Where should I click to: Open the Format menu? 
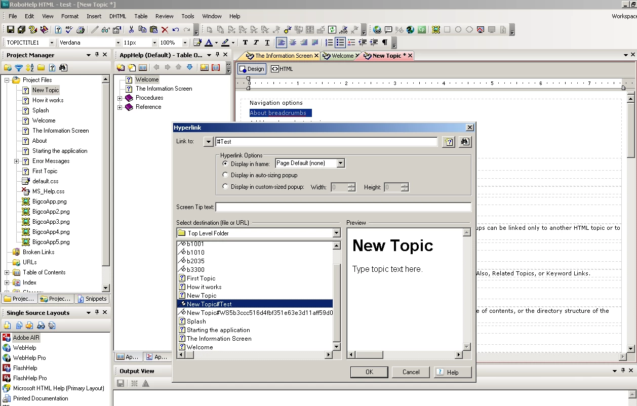(70, 16)
